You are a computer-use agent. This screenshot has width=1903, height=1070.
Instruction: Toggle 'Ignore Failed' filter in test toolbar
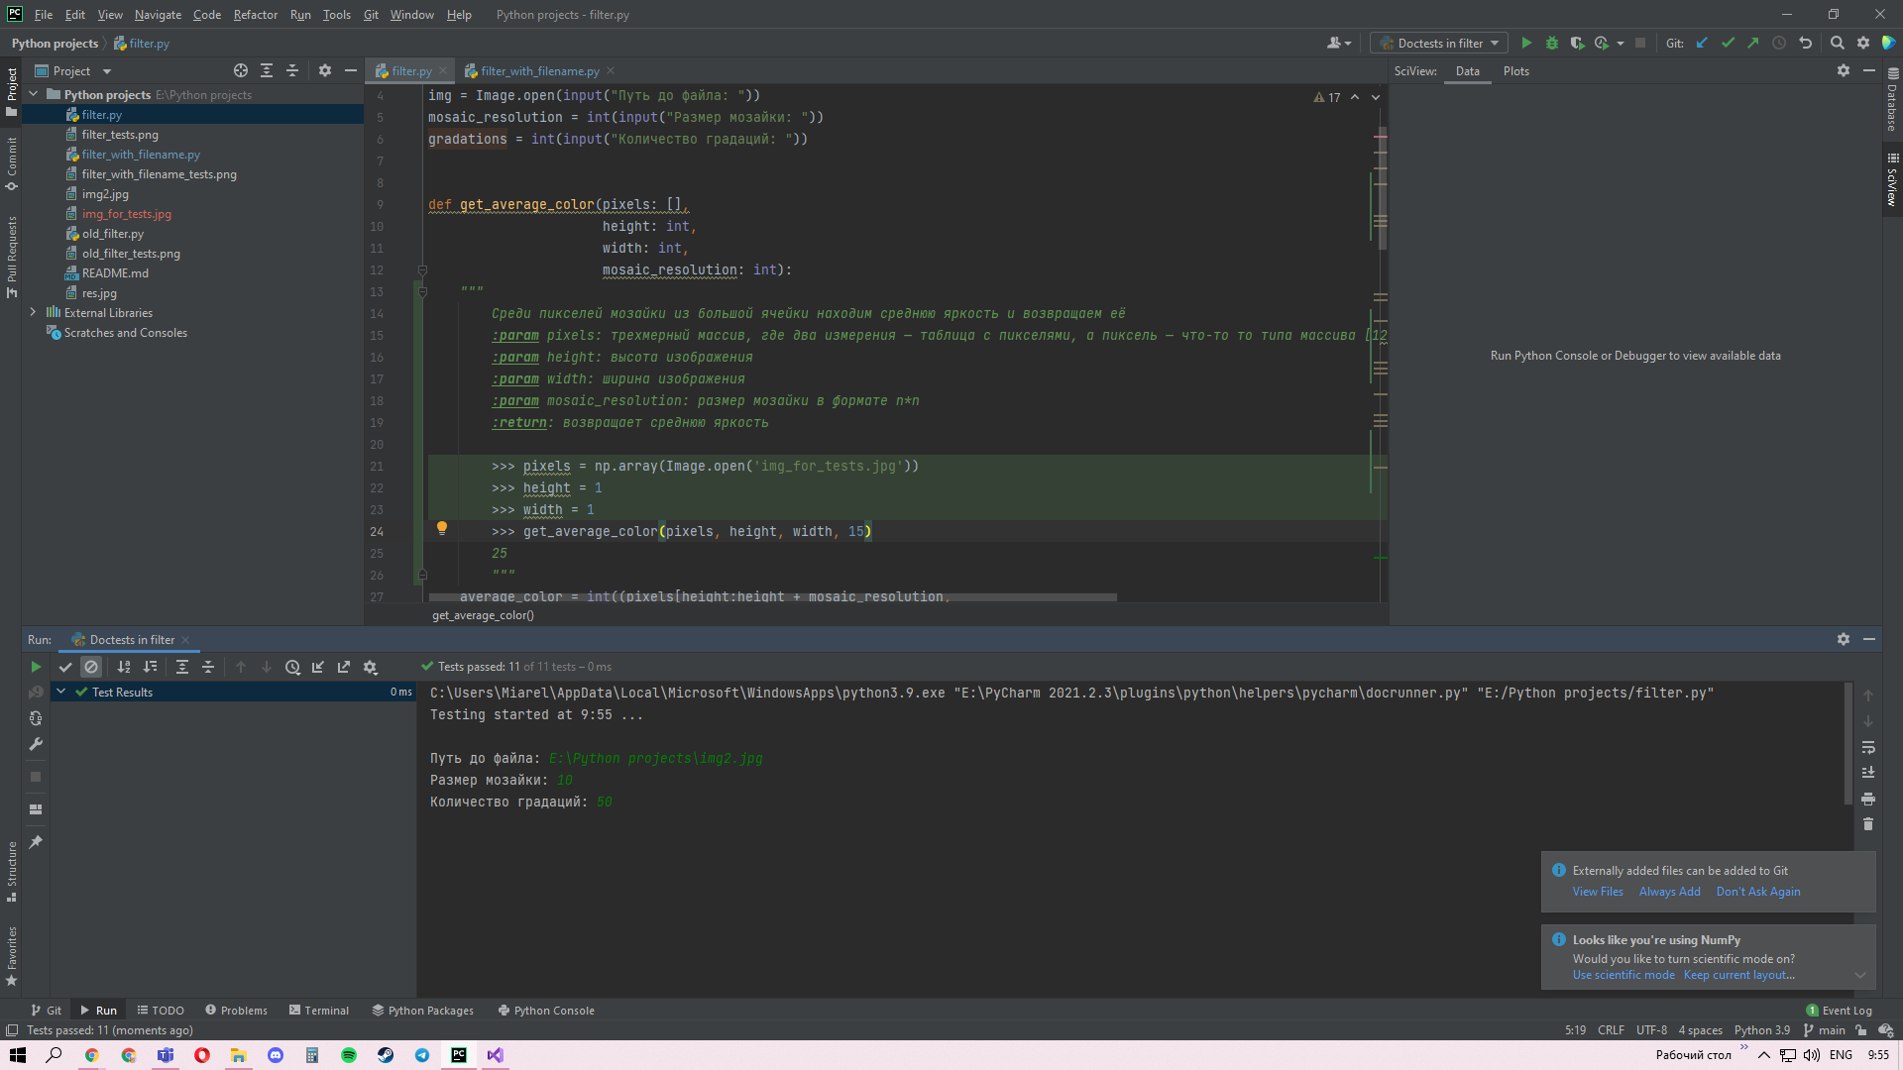point(91,667)
